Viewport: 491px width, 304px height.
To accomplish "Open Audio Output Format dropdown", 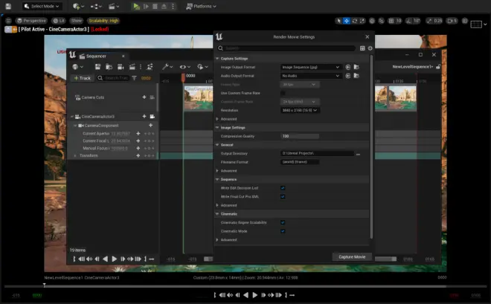I will [311, 76].
